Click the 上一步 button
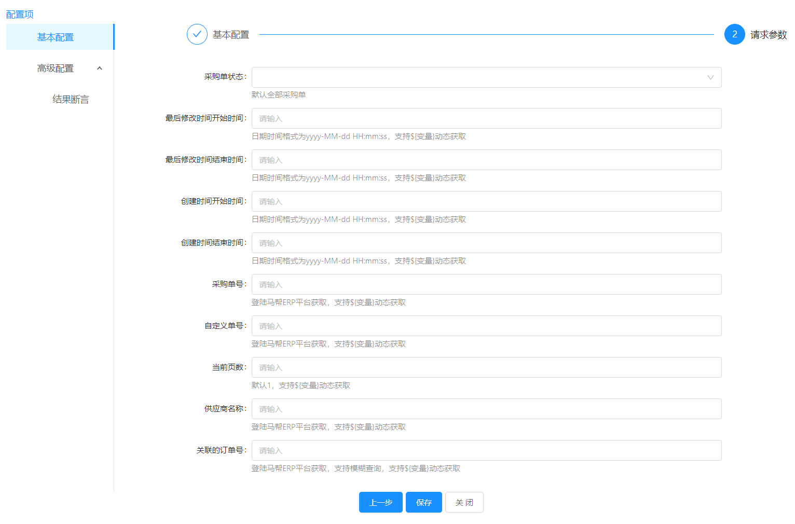 [x=380, y=502]
